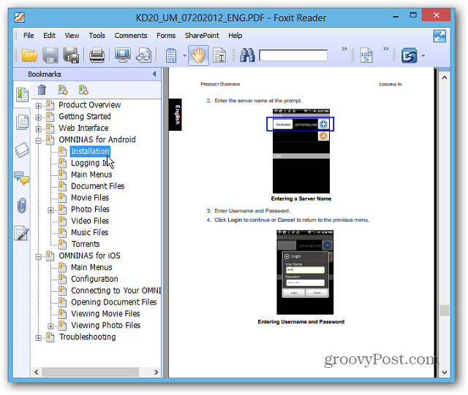Click the Foxit Reader title bar logo
This screenshot has width=468, height=395.
[x=20, y=18]
